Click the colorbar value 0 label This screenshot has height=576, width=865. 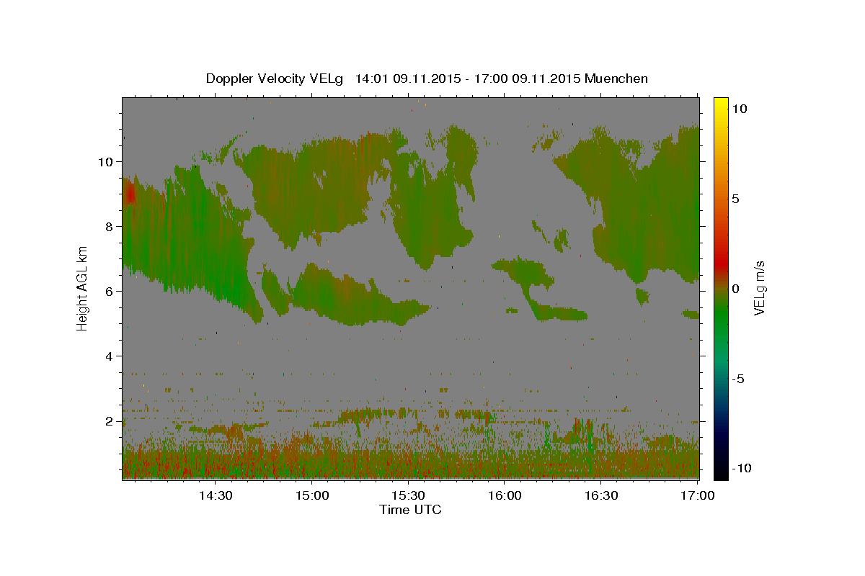(x=735, y=289)
